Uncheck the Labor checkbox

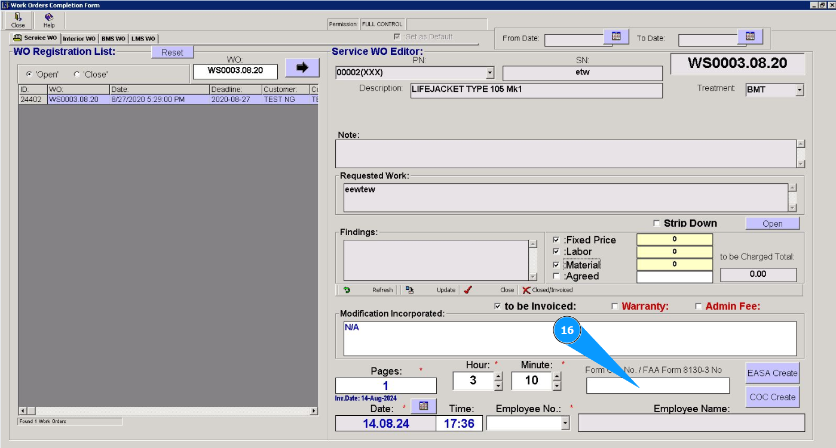[556, 252]
